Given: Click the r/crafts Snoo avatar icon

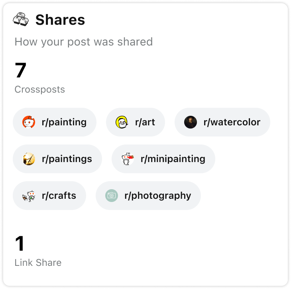Looking at the screenshot, I should (29, 196).
